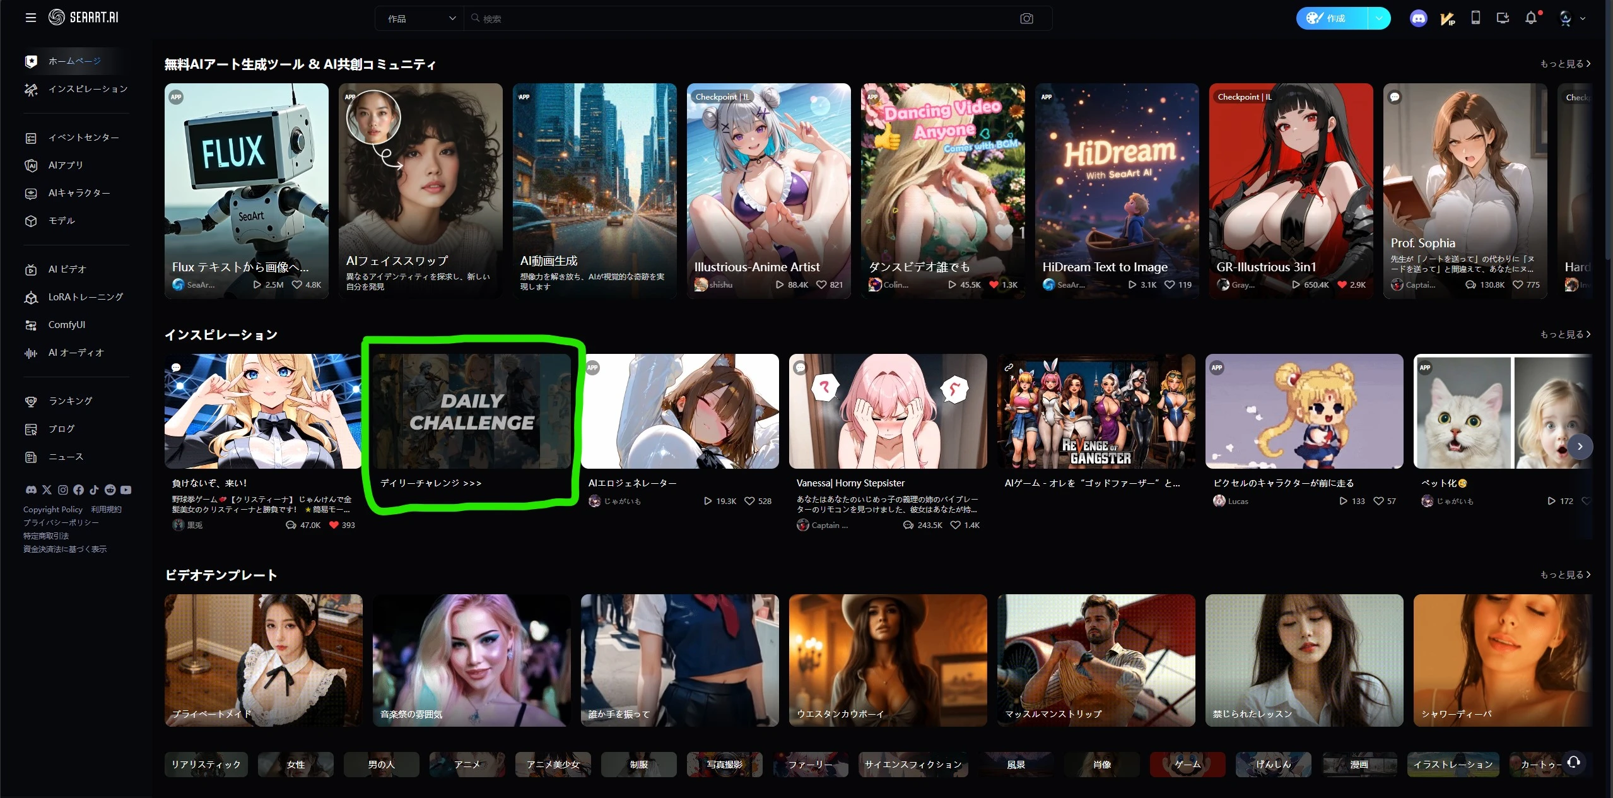Open Discord icon in top header
Screen dimensions: 1613x798
pos(1418,18)
